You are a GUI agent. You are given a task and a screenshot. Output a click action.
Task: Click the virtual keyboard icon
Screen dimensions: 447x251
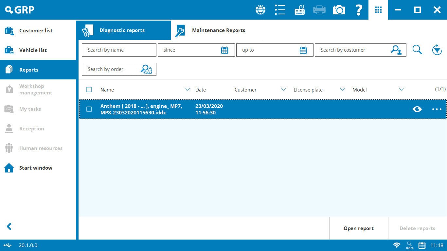(300, 10)
